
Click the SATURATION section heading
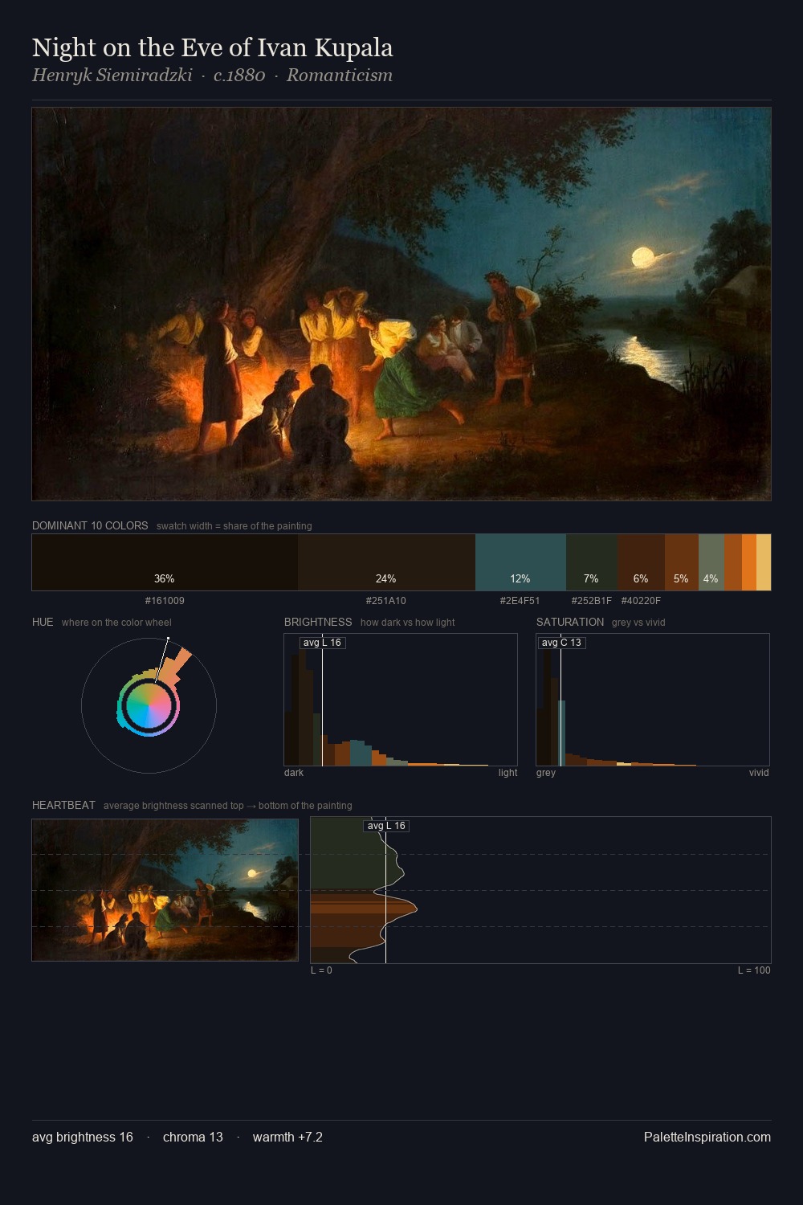click(x=570, y=622)
